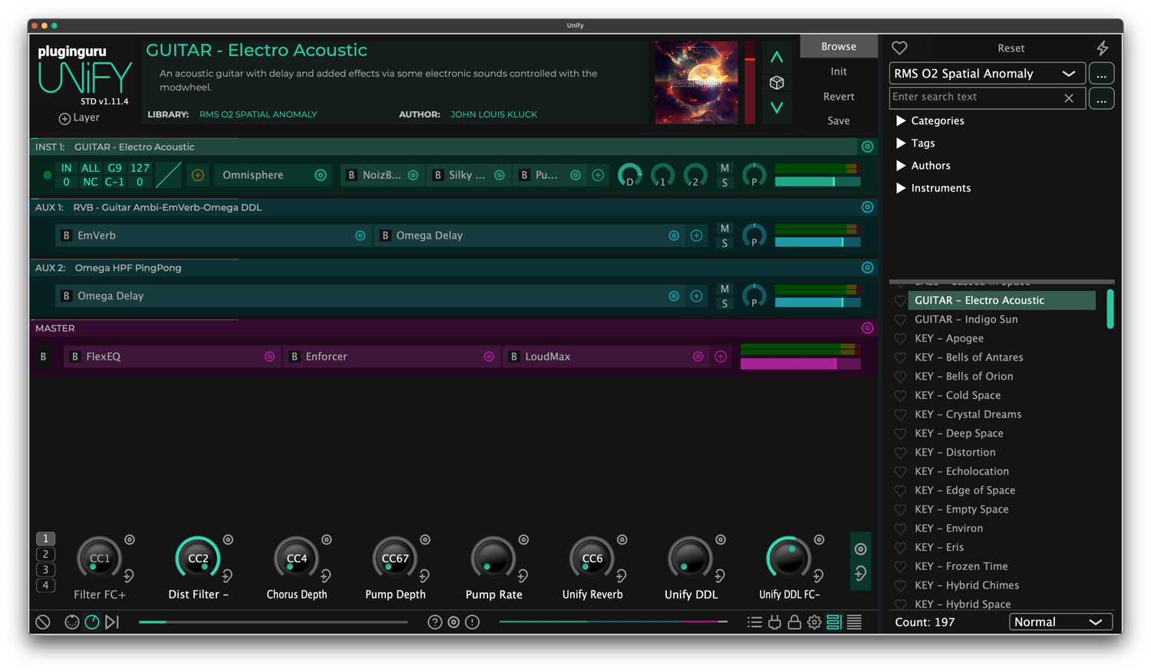Open the ellipsis menu beside the search field
Viewport: 1151px width, 672px height.
1101,99
